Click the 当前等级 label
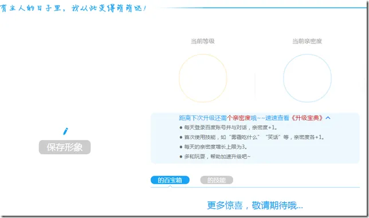 (203, 41)
